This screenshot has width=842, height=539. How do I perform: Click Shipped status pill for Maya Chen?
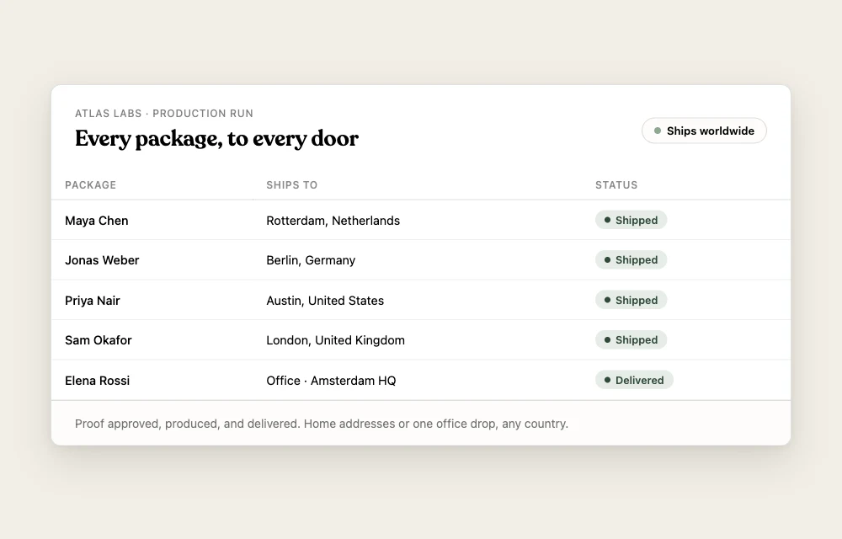(x=631, y=220)
